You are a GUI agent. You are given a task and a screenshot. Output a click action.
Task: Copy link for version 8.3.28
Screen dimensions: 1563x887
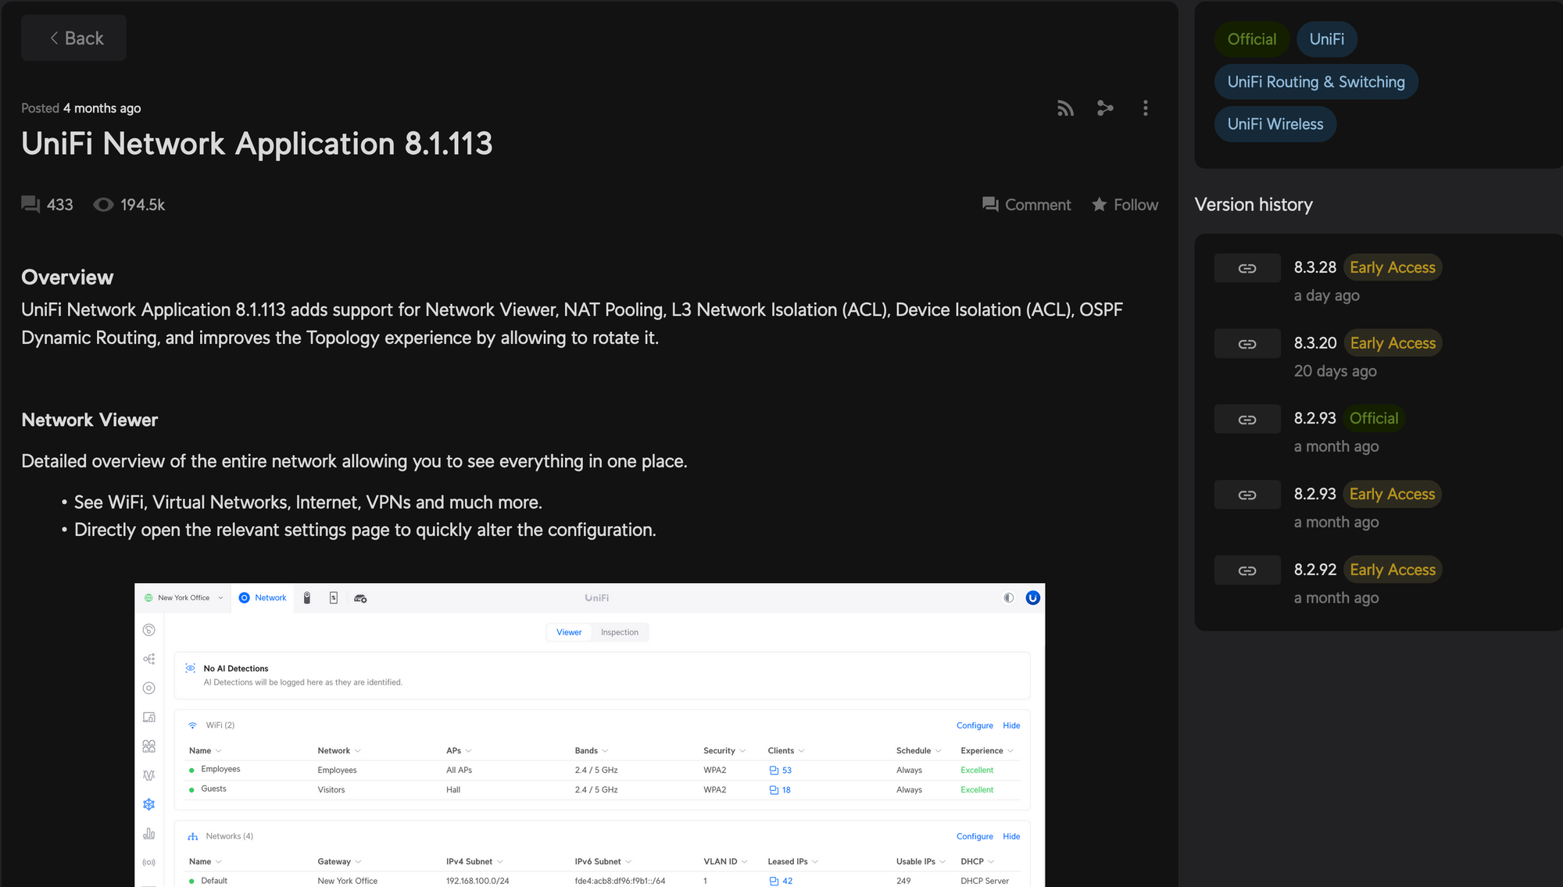click(1247, 268)
